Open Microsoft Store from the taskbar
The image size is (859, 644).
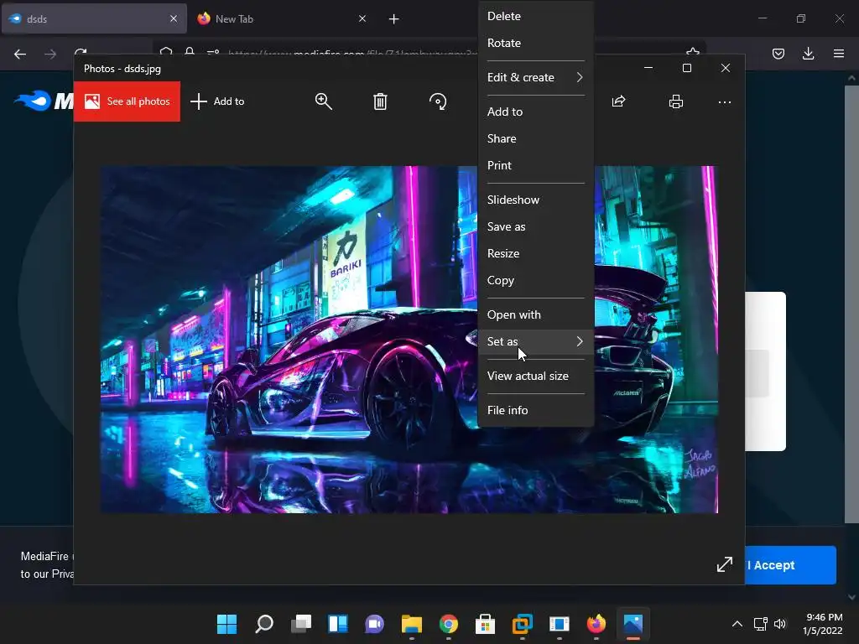tap(486, 624)
